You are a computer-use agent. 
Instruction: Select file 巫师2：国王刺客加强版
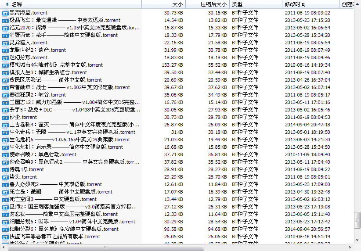[x=73, y=207]
